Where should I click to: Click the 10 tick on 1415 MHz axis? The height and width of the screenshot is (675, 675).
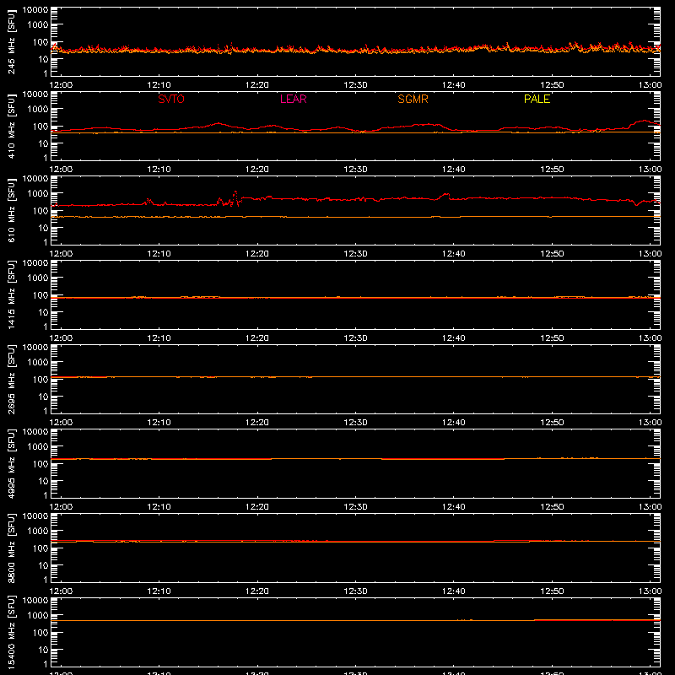(43, 312)
